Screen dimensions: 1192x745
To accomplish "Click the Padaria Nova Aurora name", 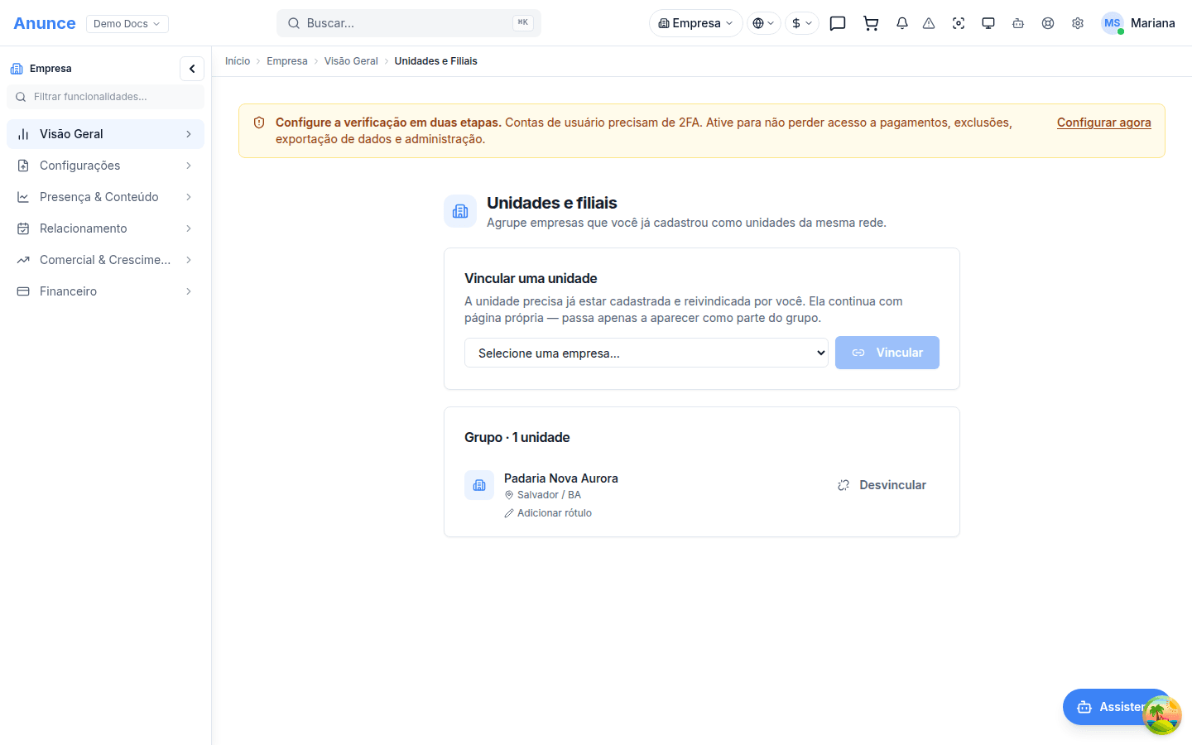I will 561,478.
